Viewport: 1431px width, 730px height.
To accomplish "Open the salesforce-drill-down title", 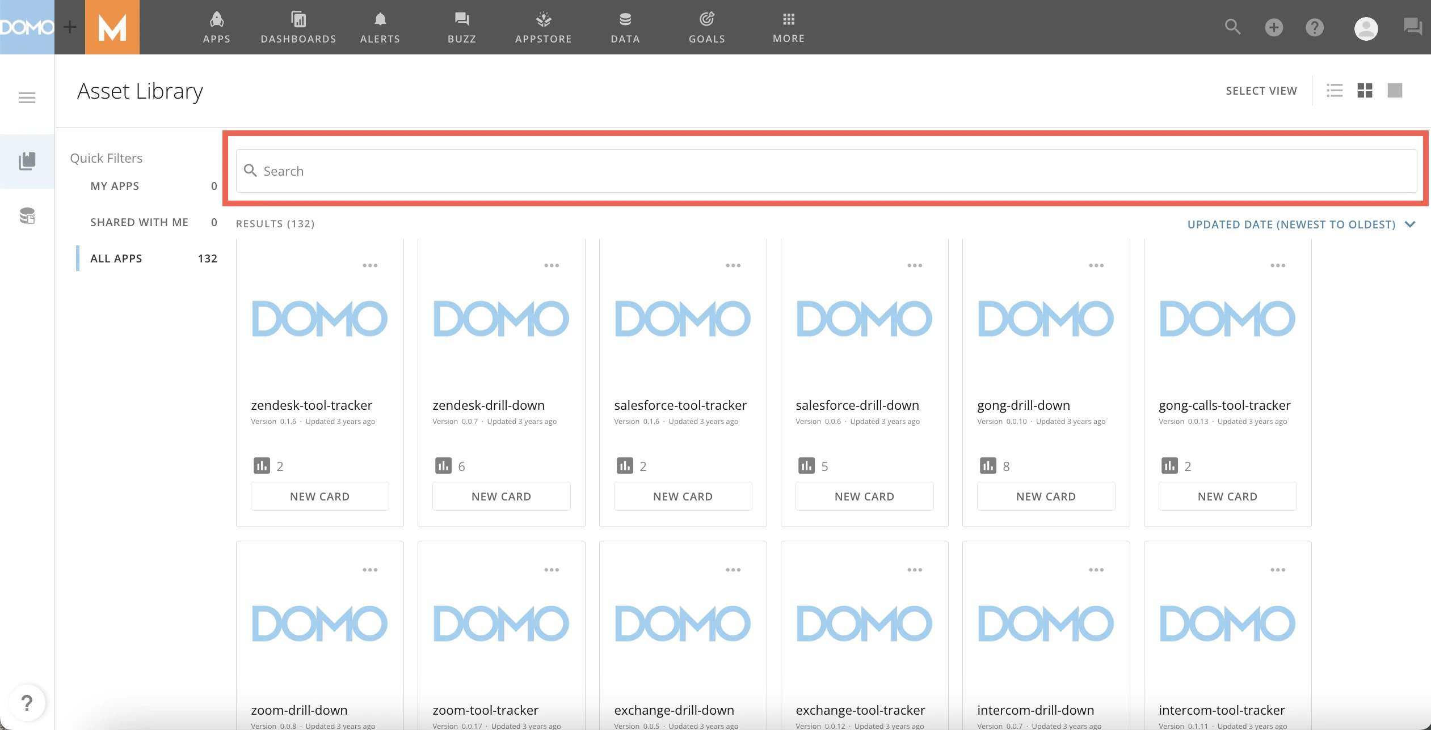I will [857, 405].
